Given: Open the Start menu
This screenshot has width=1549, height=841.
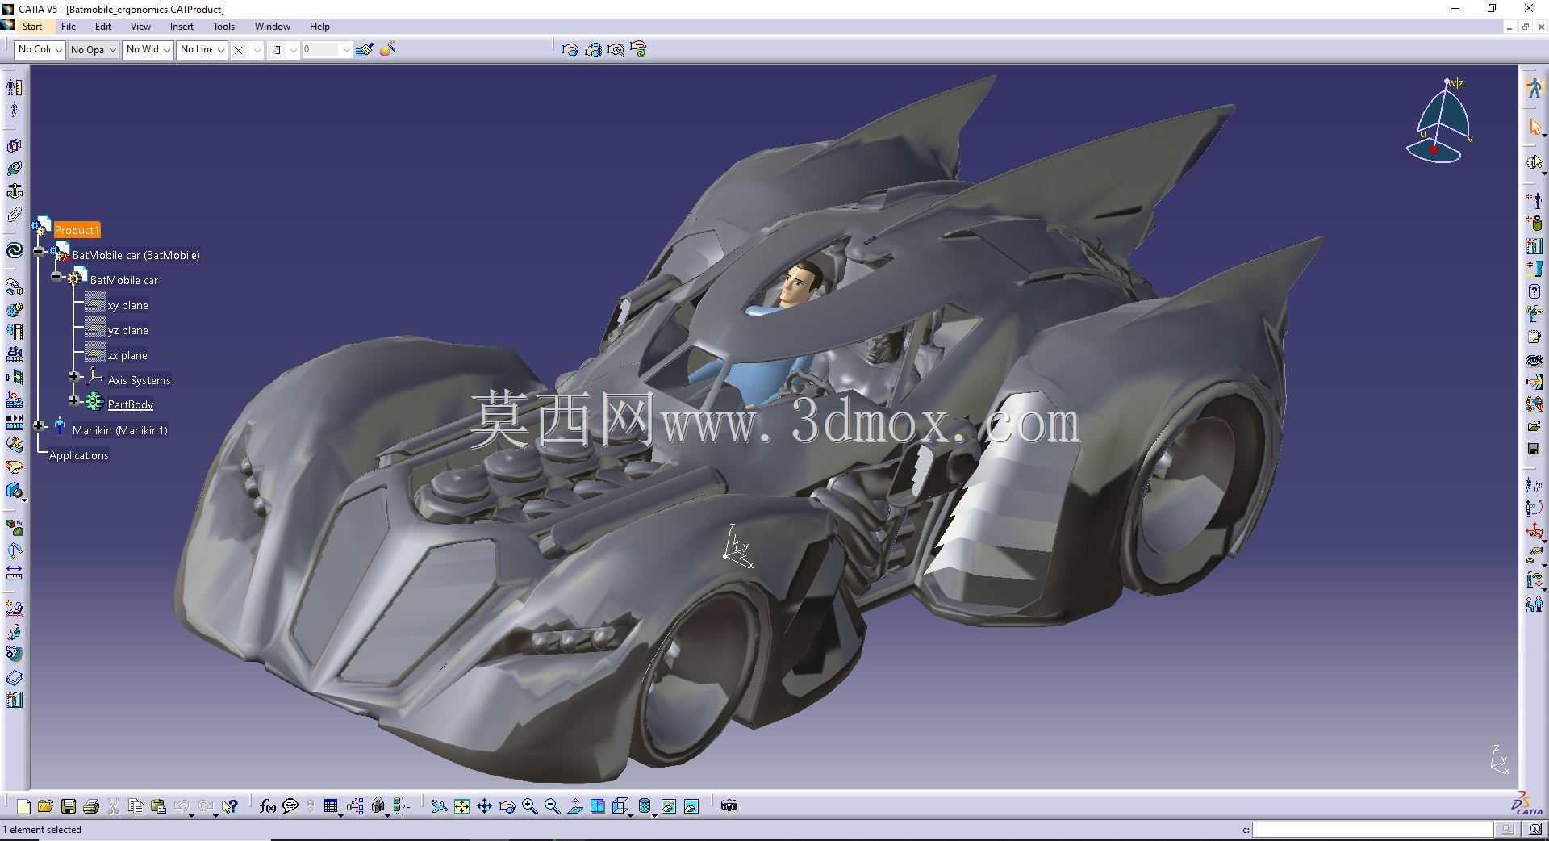Looking at the screenshot, I should (32, 27).
